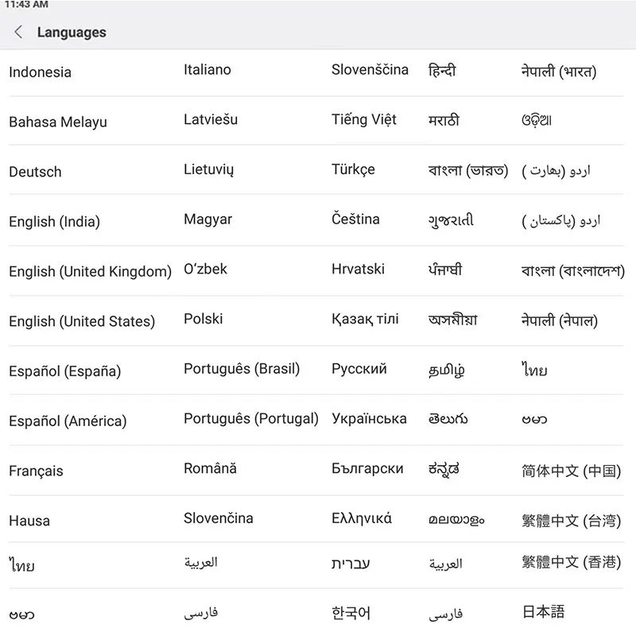
Task: Choose Polski from the language list
Action: tap(203, 319)
